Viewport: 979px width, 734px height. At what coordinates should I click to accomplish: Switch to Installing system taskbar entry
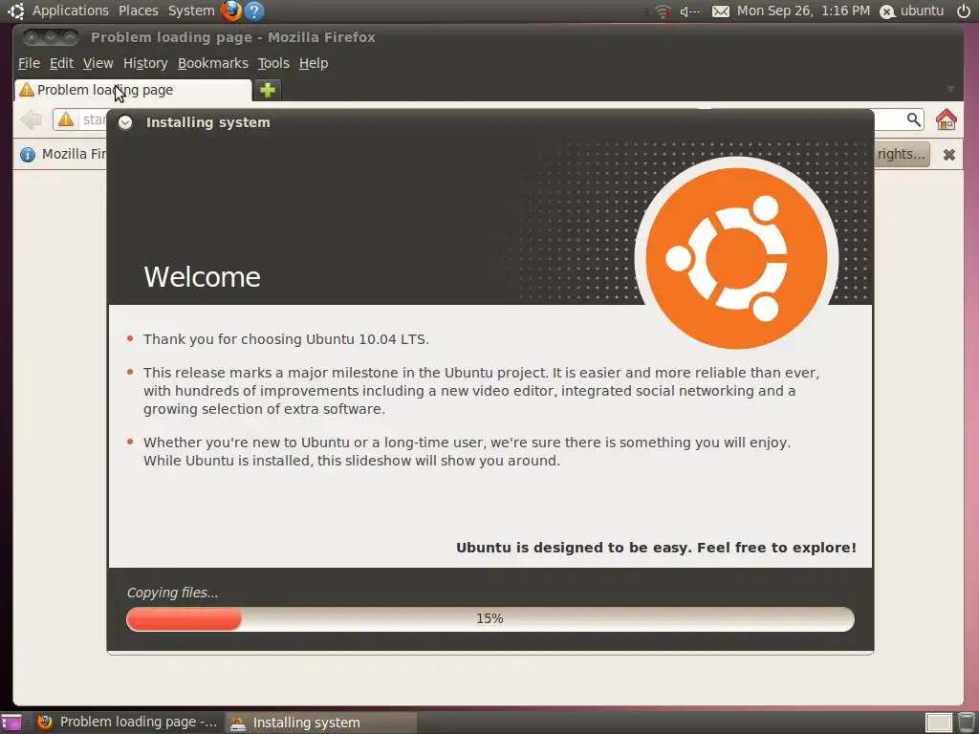(319, 723)
